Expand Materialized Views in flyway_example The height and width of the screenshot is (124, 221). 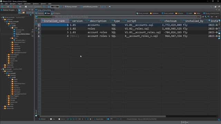pyautogui.click(x=11, y=42)
